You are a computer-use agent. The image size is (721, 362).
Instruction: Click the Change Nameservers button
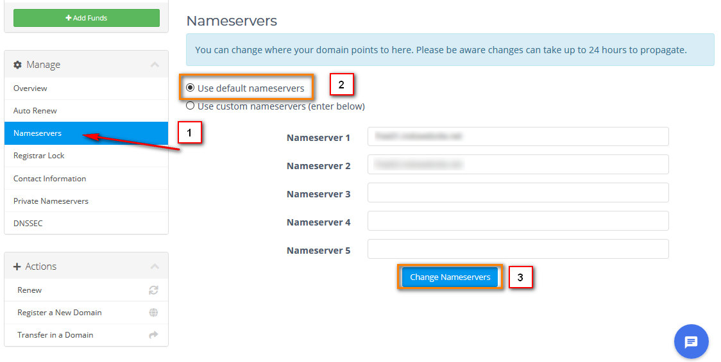point(450,277)
